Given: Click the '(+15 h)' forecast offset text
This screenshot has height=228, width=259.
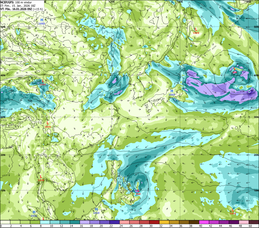Looking at the screenshot, I should (x=38, y=9).
